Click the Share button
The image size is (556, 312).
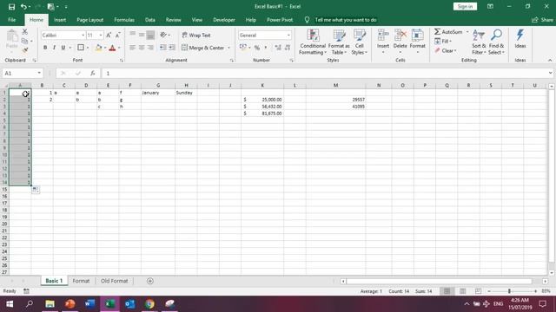pyautogui.click(x=542, y=20)
